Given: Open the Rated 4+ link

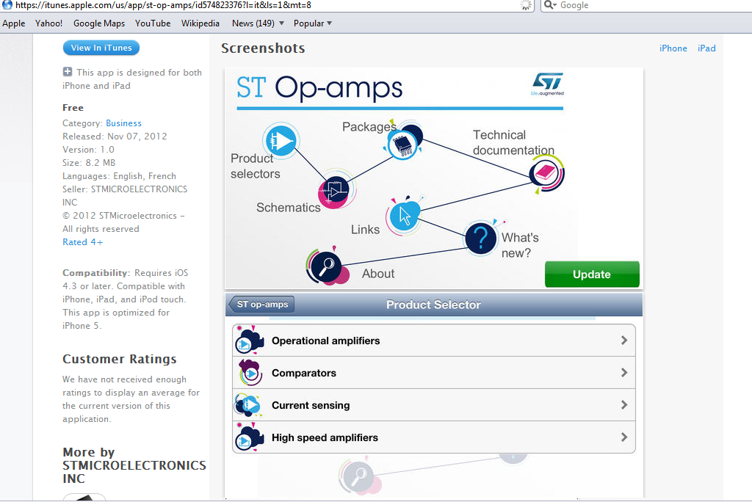Looking at the screenshot, I should tap(82, 242).
